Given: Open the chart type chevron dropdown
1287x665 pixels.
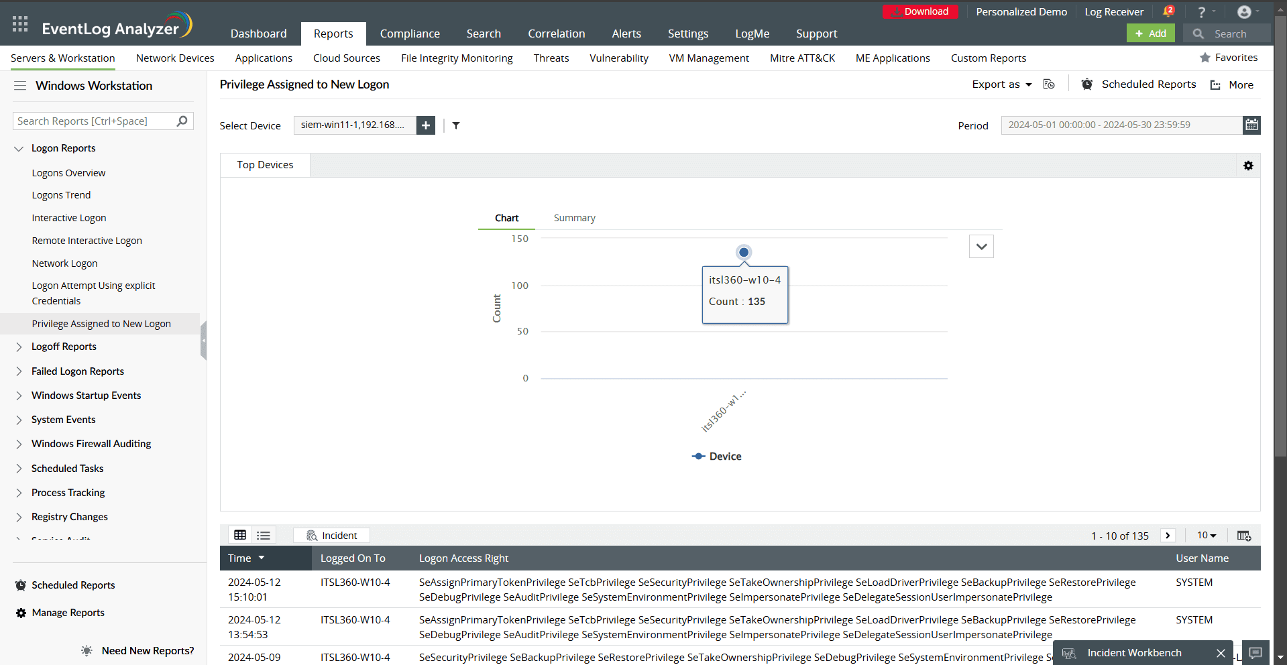Looking at the screenshot, I should [x=981, y=247].
